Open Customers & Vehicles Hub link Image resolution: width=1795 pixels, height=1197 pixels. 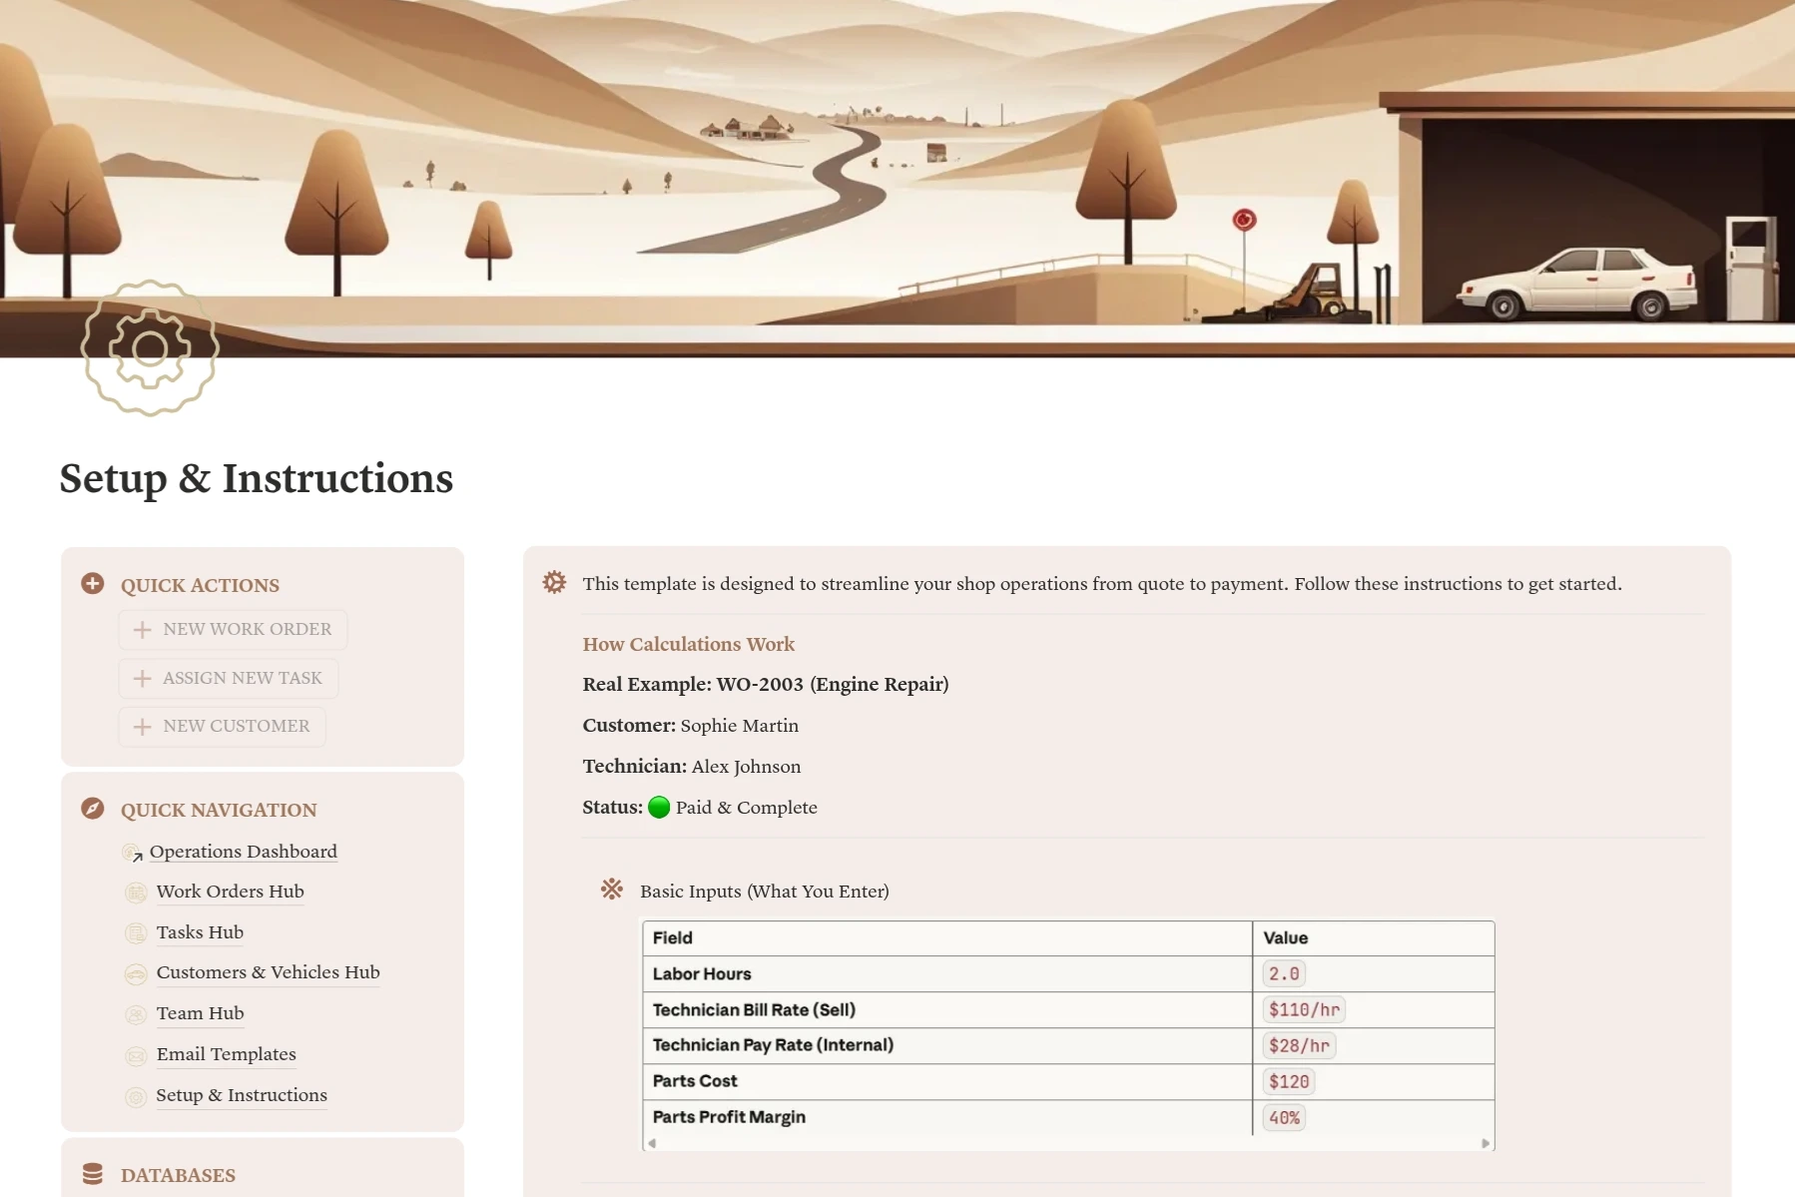268,972
